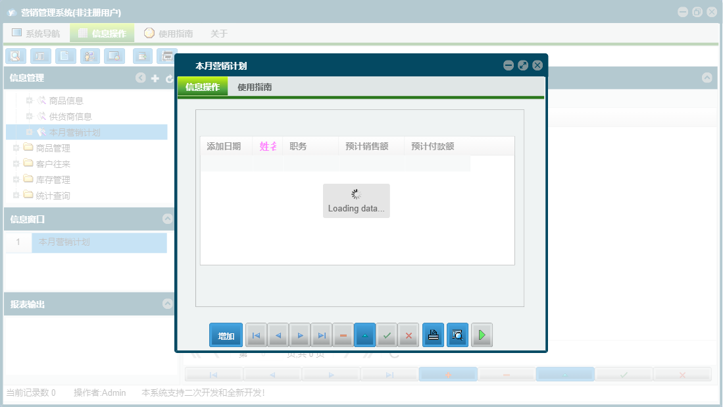Click the add window toolbar icon
Screen dimensions: 723x407
143,56
